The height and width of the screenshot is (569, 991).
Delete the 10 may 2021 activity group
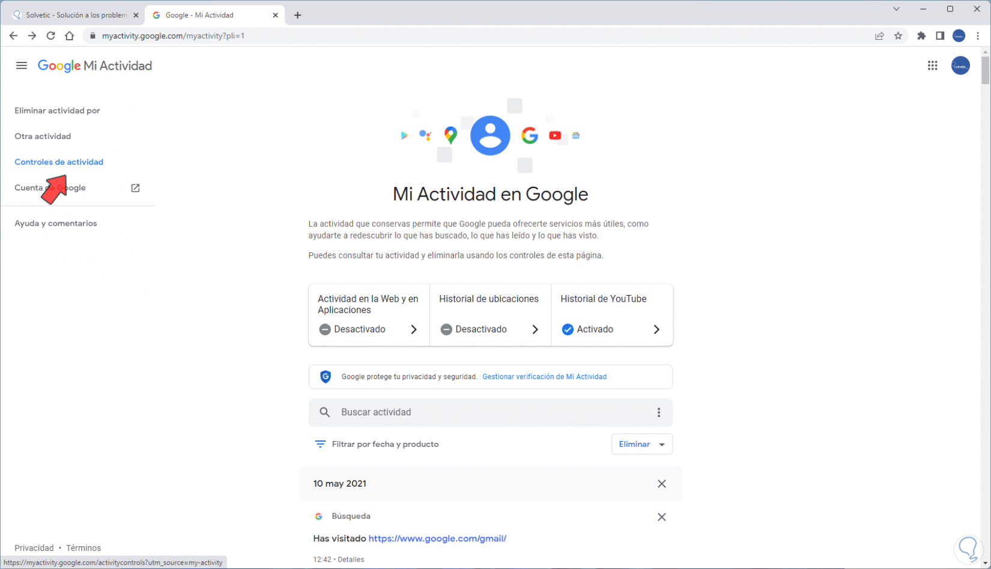pyautogui.click(x=662, y=484)
